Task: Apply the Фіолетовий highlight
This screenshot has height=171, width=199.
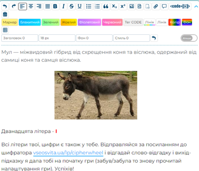Action: click(90, 22)
